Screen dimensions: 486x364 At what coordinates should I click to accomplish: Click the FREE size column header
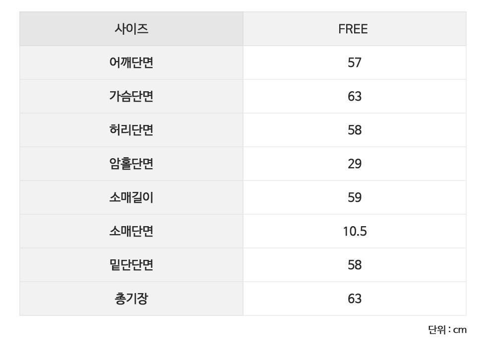coord(353,29)
